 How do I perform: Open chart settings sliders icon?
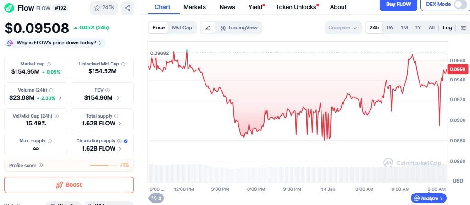coord(463,27)
